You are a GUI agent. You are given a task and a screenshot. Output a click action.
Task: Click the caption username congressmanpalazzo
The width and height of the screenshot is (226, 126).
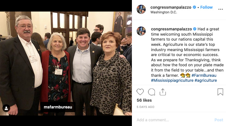[171, 29]
